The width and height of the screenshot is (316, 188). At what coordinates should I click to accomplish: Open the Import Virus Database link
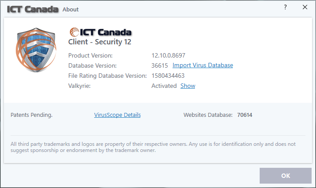202,65
